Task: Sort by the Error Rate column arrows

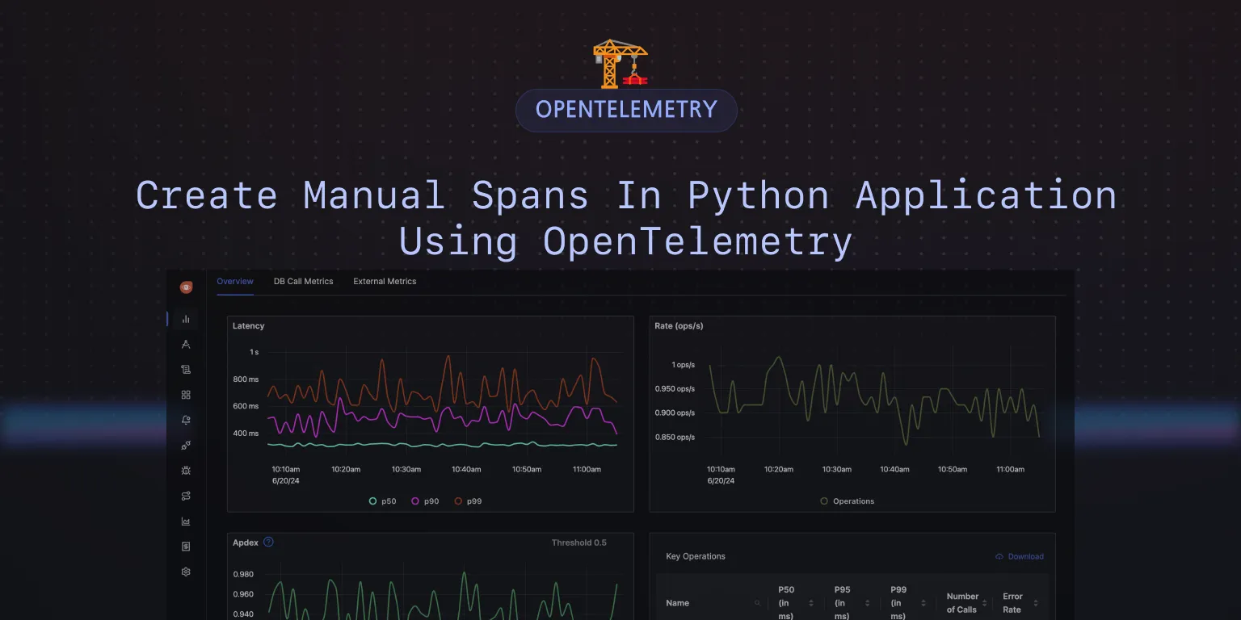Action: tap(1036, 603)
